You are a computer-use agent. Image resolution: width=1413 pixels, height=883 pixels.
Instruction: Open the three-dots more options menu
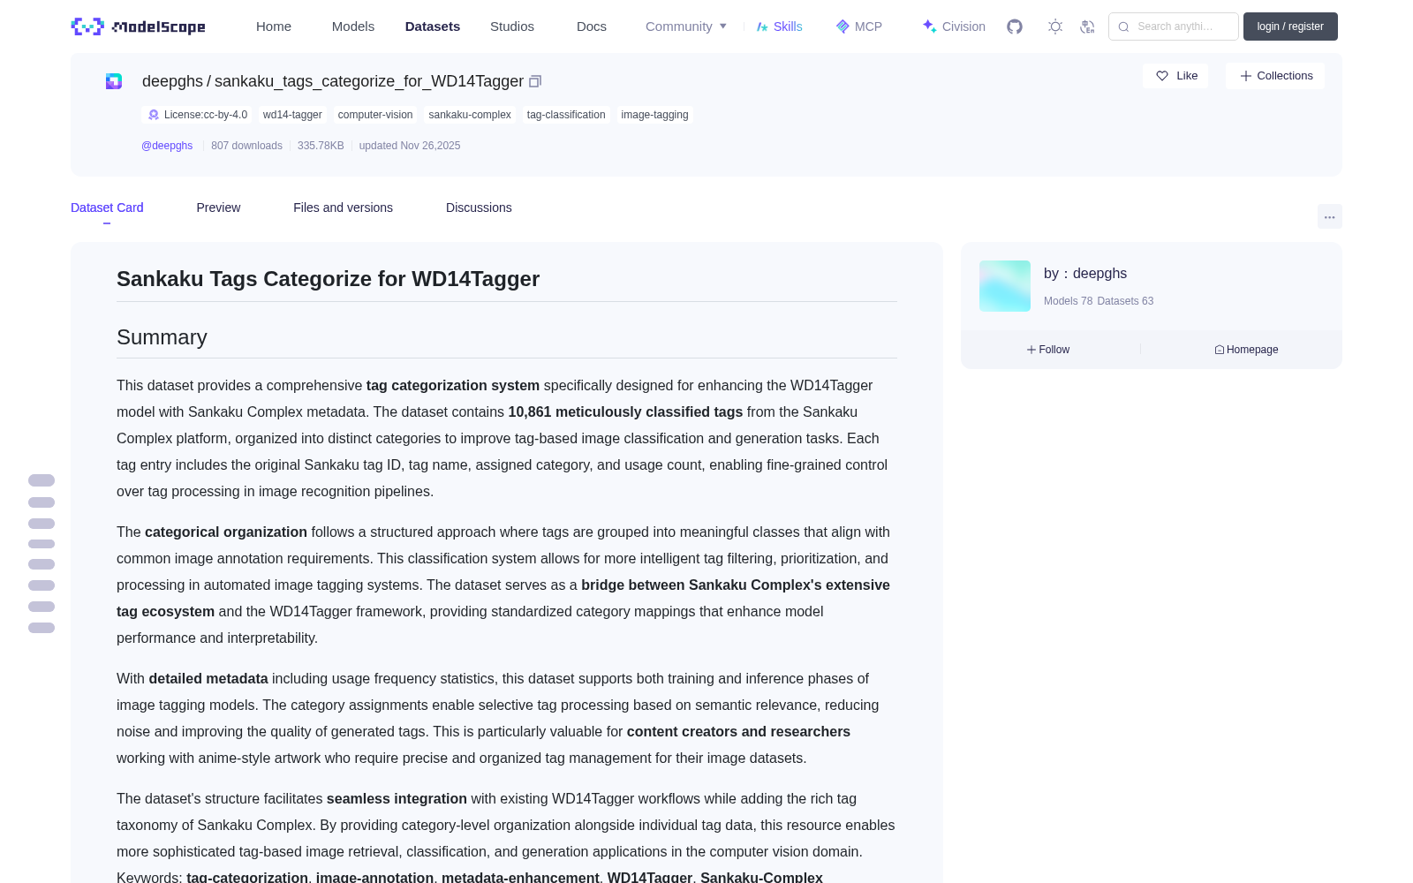pyautogui.click(x=1330, y=216)
